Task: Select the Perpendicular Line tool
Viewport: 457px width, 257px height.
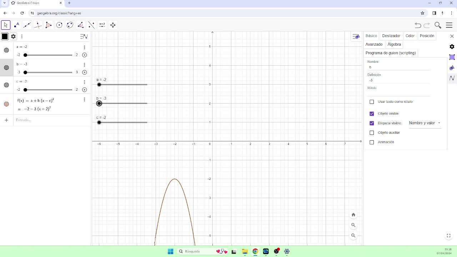Action: (38, 25)
